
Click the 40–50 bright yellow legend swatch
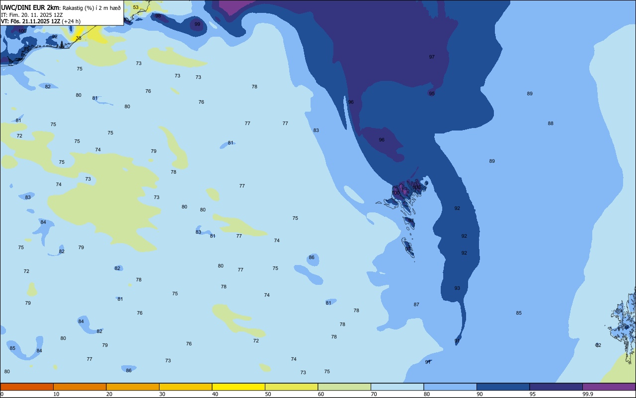[x=238, y=387]
